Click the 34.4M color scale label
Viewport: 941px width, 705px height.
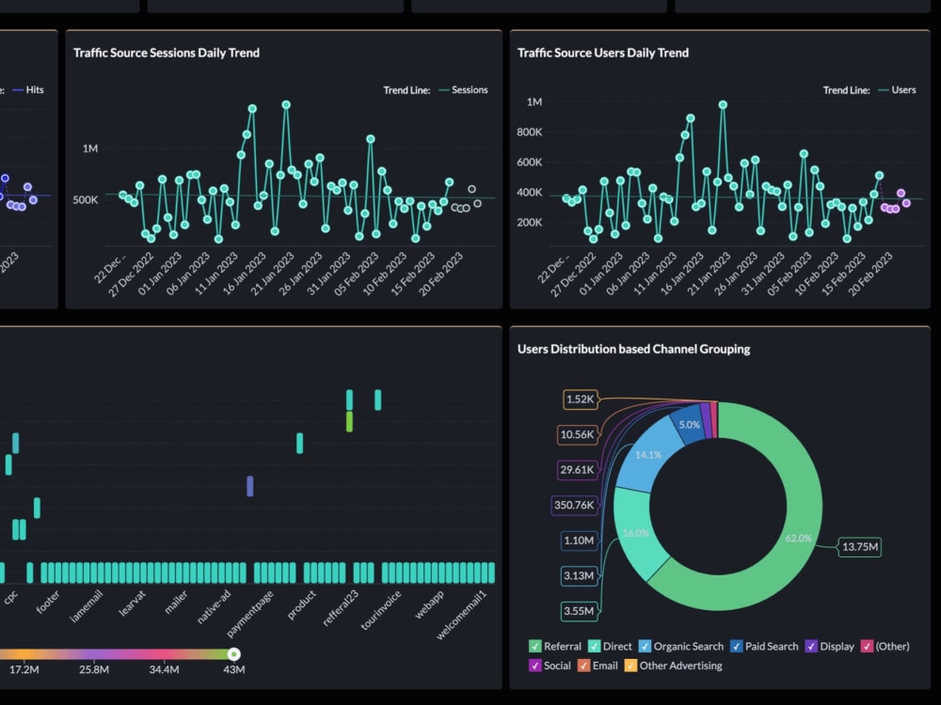tap(164, 669)
